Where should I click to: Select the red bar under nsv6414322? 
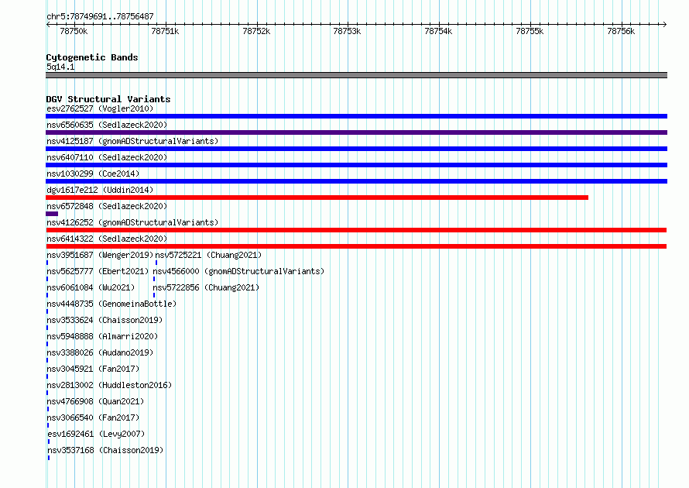click(x=356, y=246)
